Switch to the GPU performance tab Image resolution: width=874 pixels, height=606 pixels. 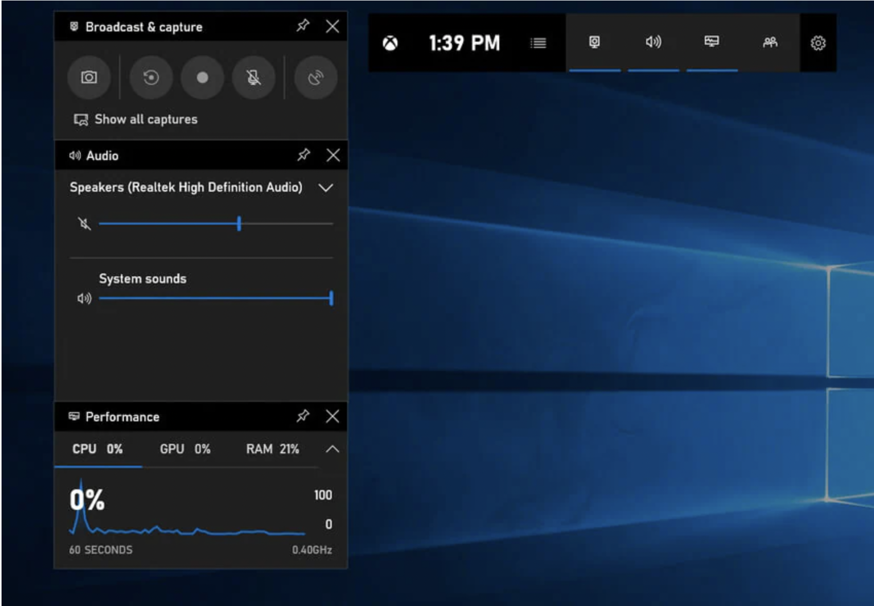(x=185, y=449)
